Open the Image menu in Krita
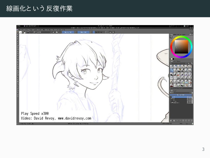The height and width of the screenshot is (158, 210). pyautogui.click(x=31, y=30)
